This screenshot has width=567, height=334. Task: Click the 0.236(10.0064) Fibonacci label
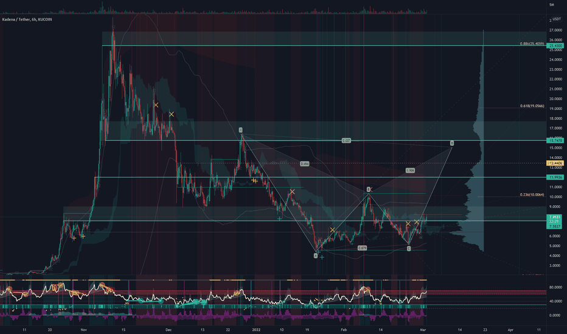(532, 194)
